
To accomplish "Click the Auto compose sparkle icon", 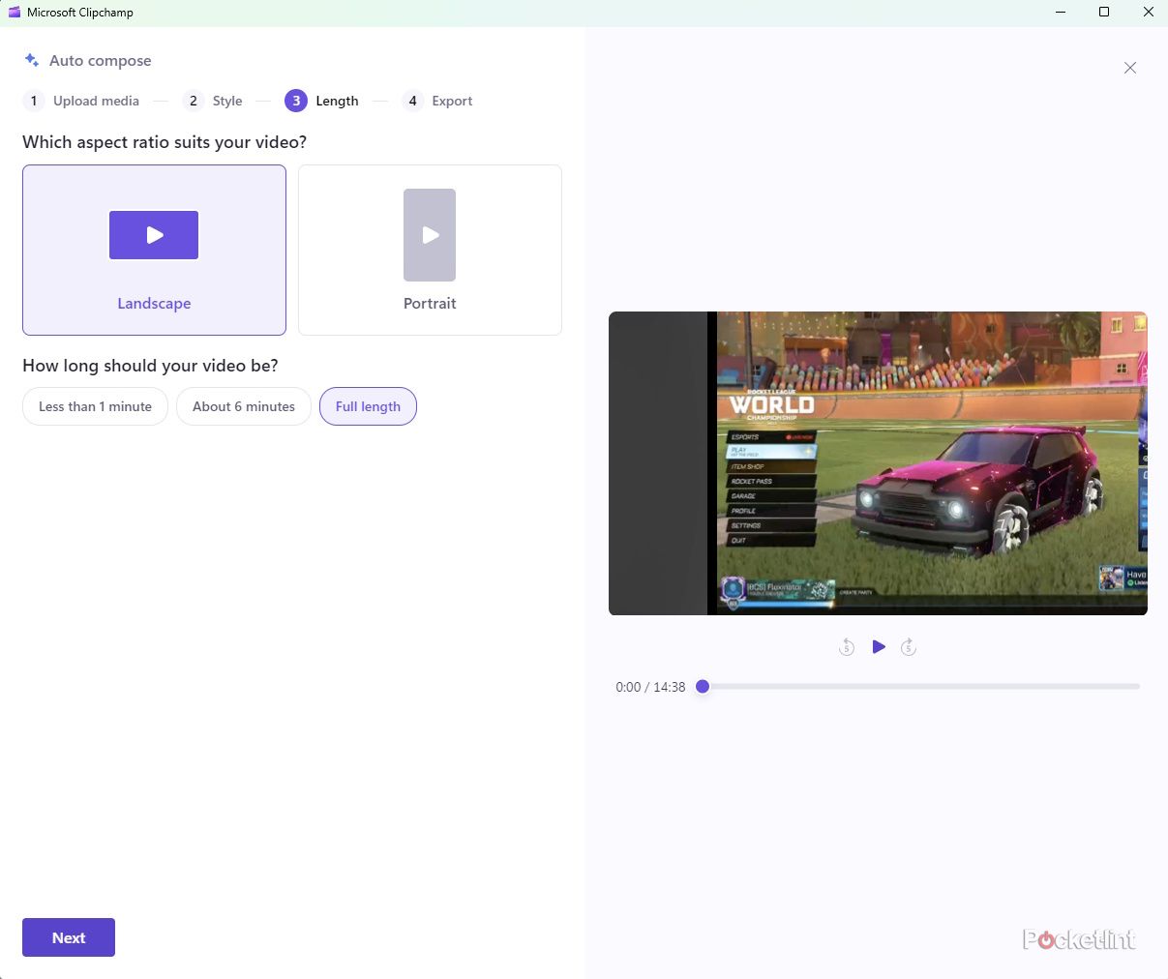I will click(x=31, y=60).
